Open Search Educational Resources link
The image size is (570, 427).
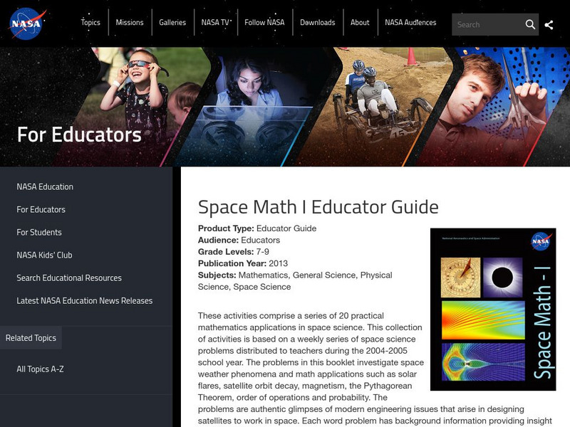click(69, 278)
